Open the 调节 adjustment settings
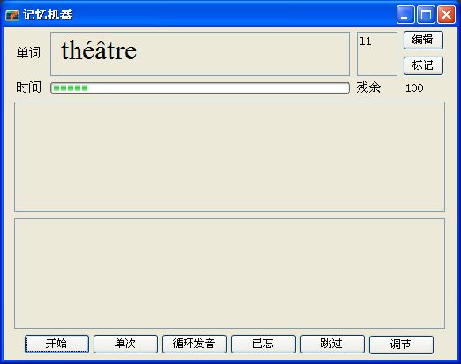Viewport: 461px width, 364px height. 401,345
